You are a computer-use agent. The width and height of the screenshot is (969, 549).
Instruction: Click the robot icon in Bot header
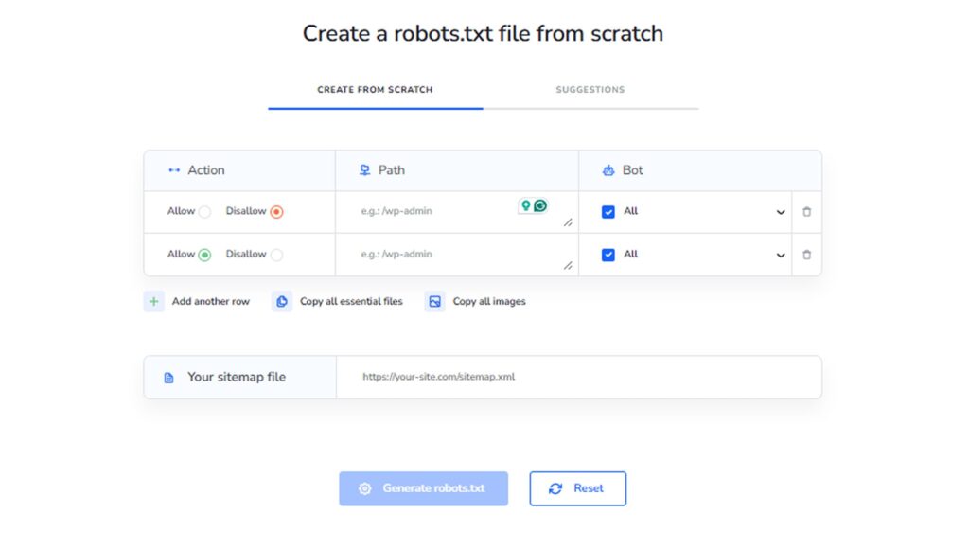(x=608, y=170)
